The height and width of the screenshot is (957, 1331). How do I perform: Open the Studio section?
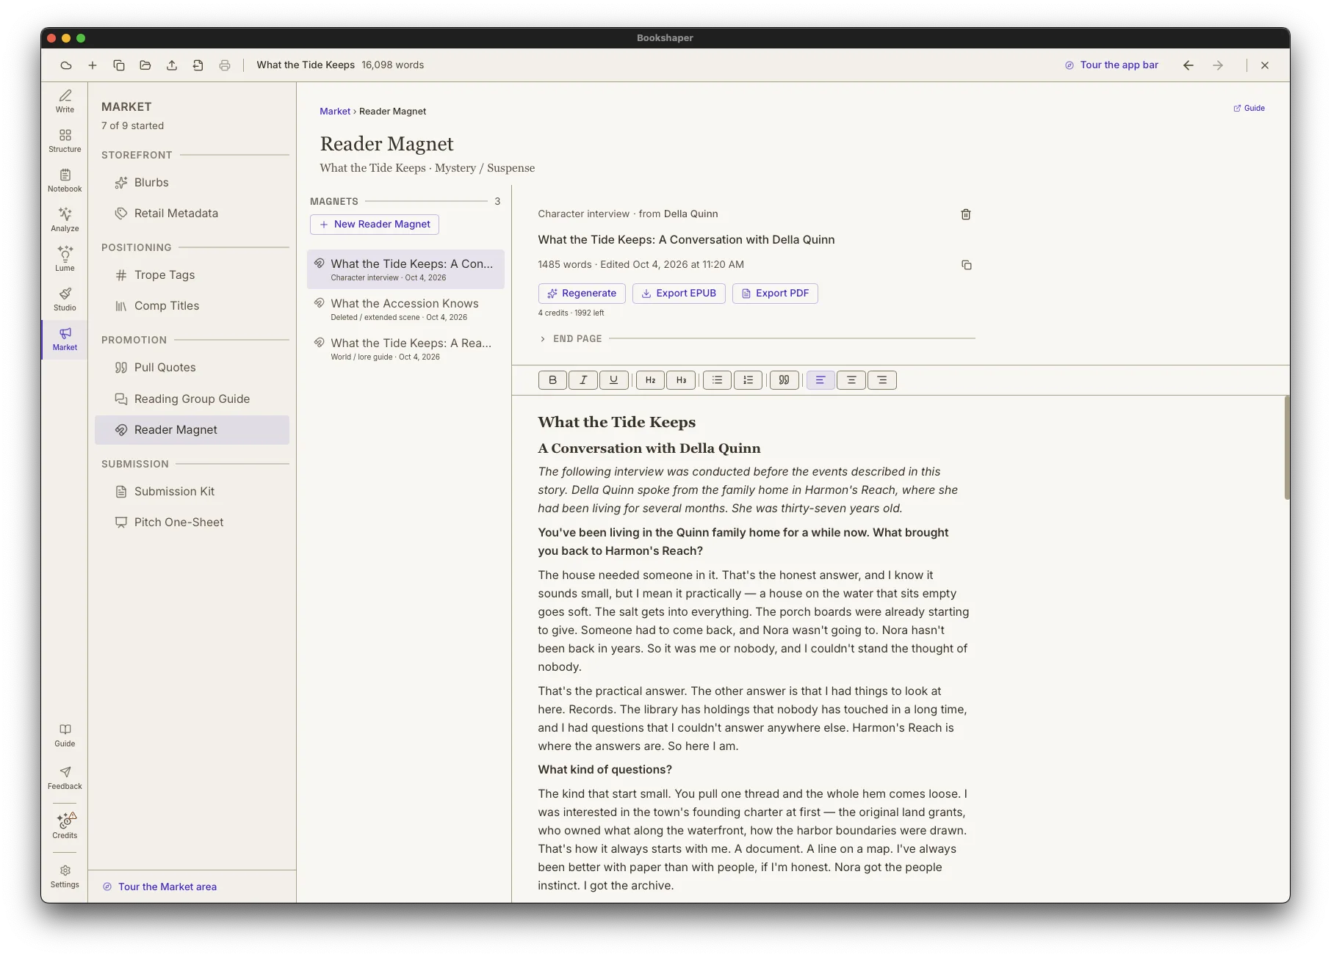pyautogui.click(x=65, y=299)
